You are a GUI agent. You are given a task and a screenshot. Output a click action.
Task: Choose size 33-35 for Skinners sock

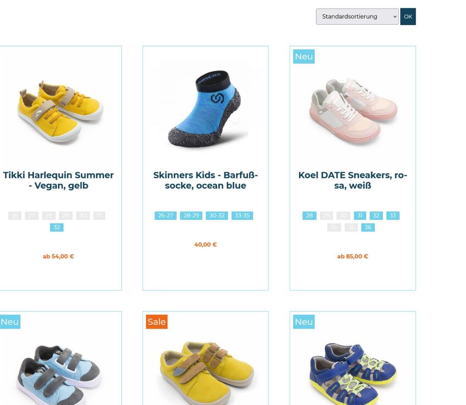[x=242, y=215]
